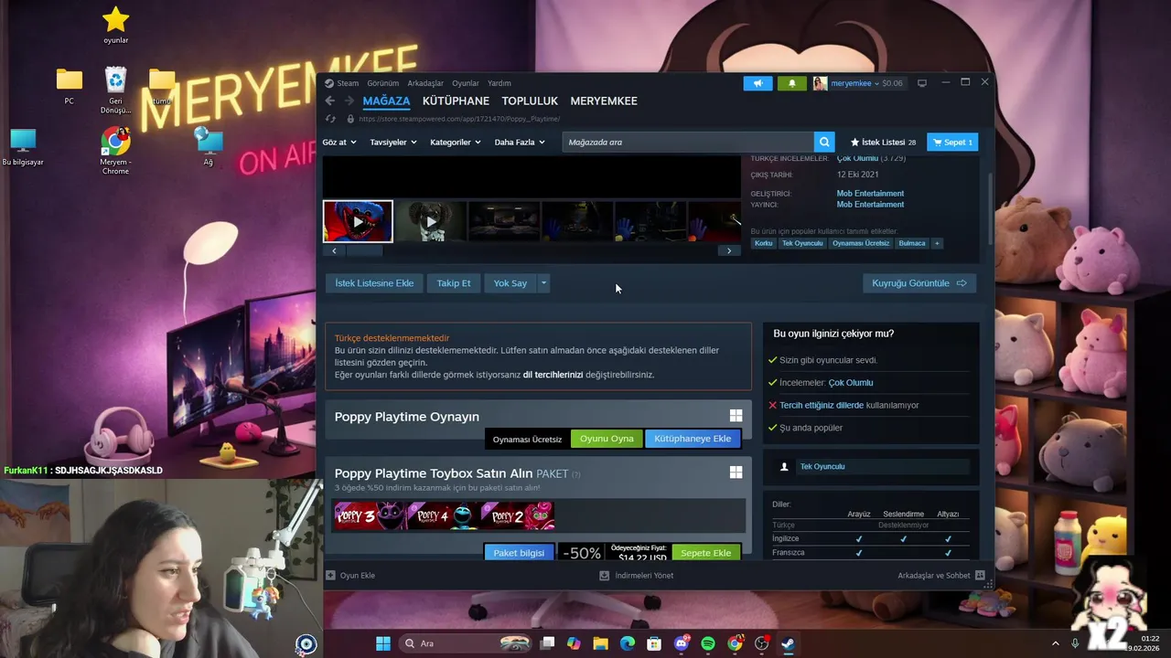Viewport: 1171px width, 658px height.
Task: Click into the Mağazada ara search field
Action: [688, 142]
